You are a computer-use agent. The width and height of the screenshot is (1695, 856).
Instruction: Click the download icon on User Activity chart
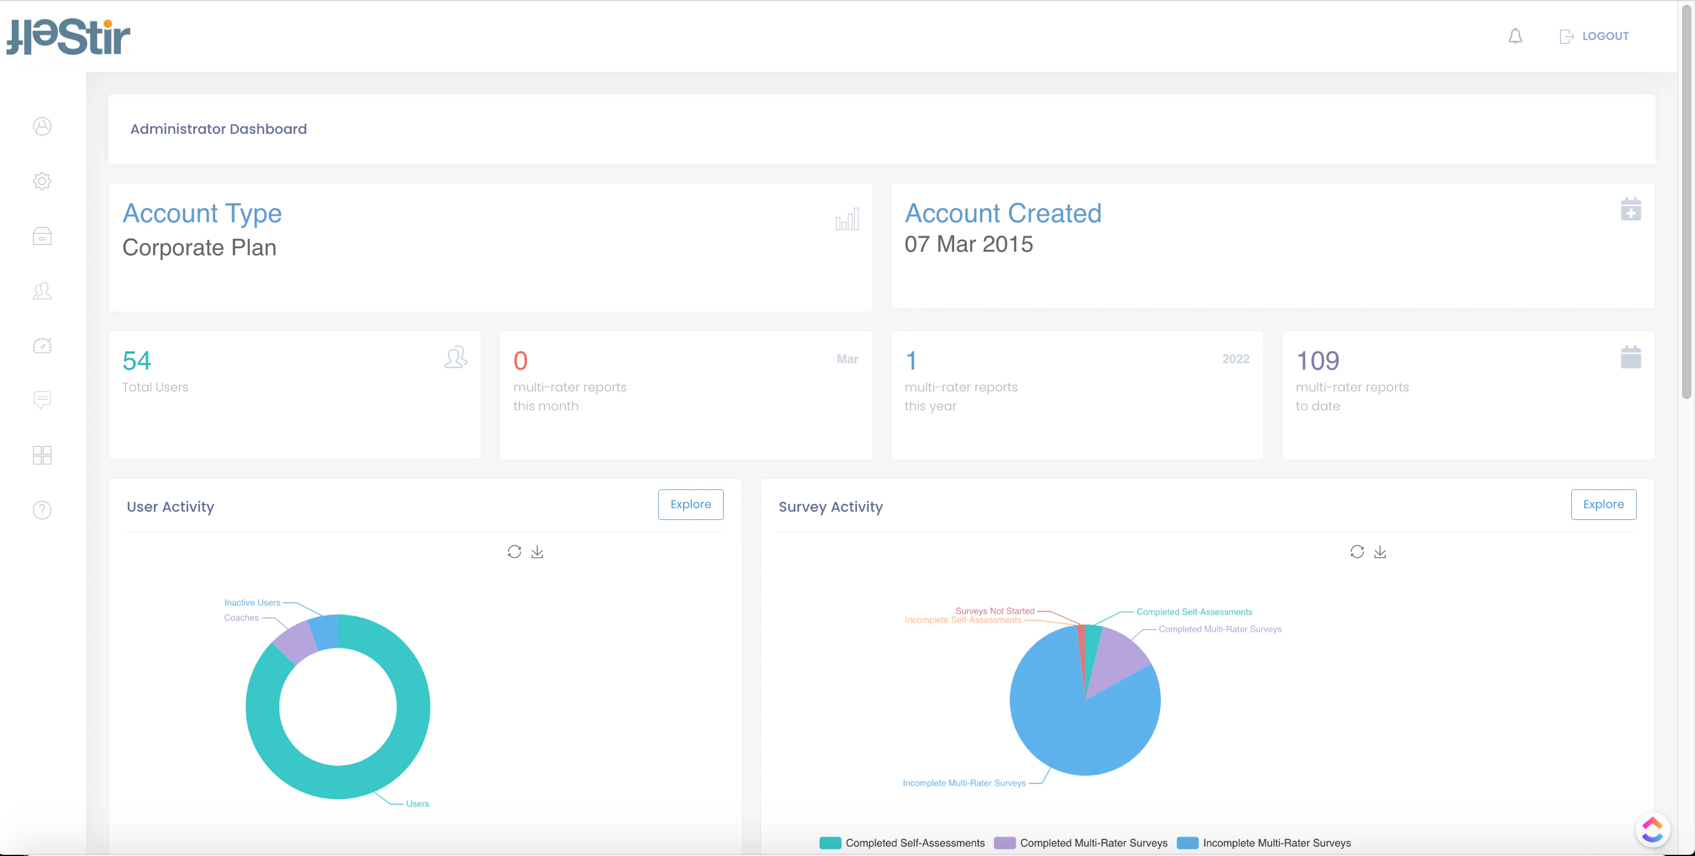pos(537,551)
